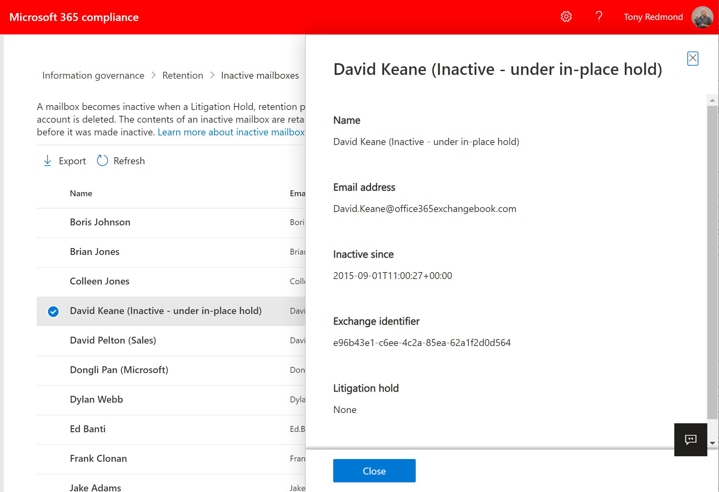Click the Inactive mailboxes breadcrumb
The width and height of the screenshot is (719, 492).
pos(260,76)
